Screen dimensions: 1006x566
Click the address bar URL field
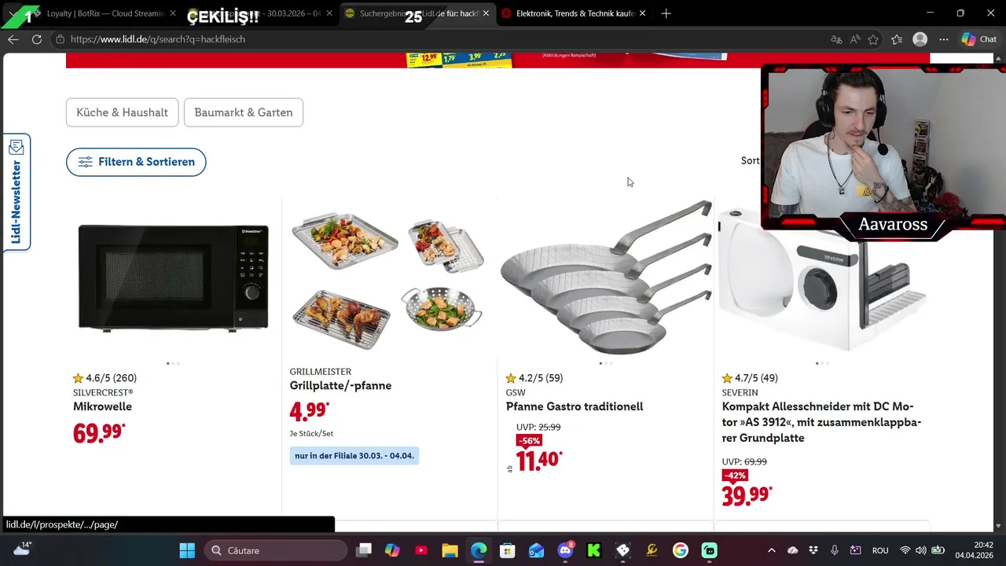(x=440, y=39)
